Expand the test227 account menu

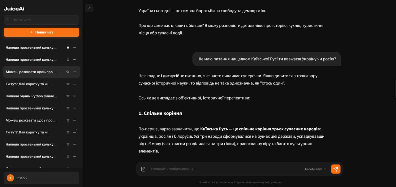(x=41, y=178)
